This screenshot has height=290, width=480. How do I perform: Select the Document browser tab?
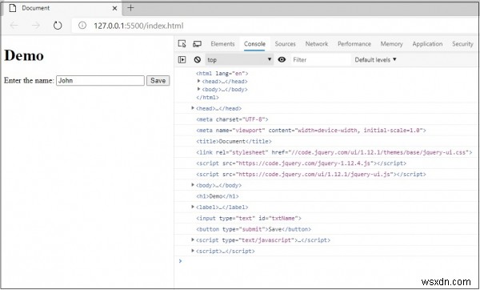62,8
